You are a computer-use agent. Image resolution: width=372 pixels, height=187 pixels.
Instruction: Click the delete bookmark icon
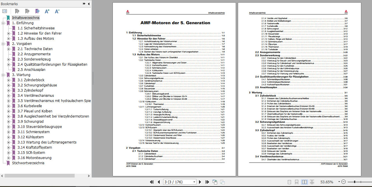coord(17,11)
